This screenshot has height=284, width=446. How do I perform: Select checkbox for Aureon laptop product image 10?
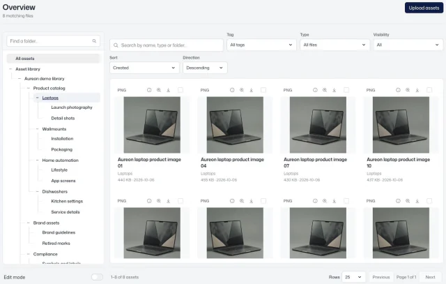429,90
